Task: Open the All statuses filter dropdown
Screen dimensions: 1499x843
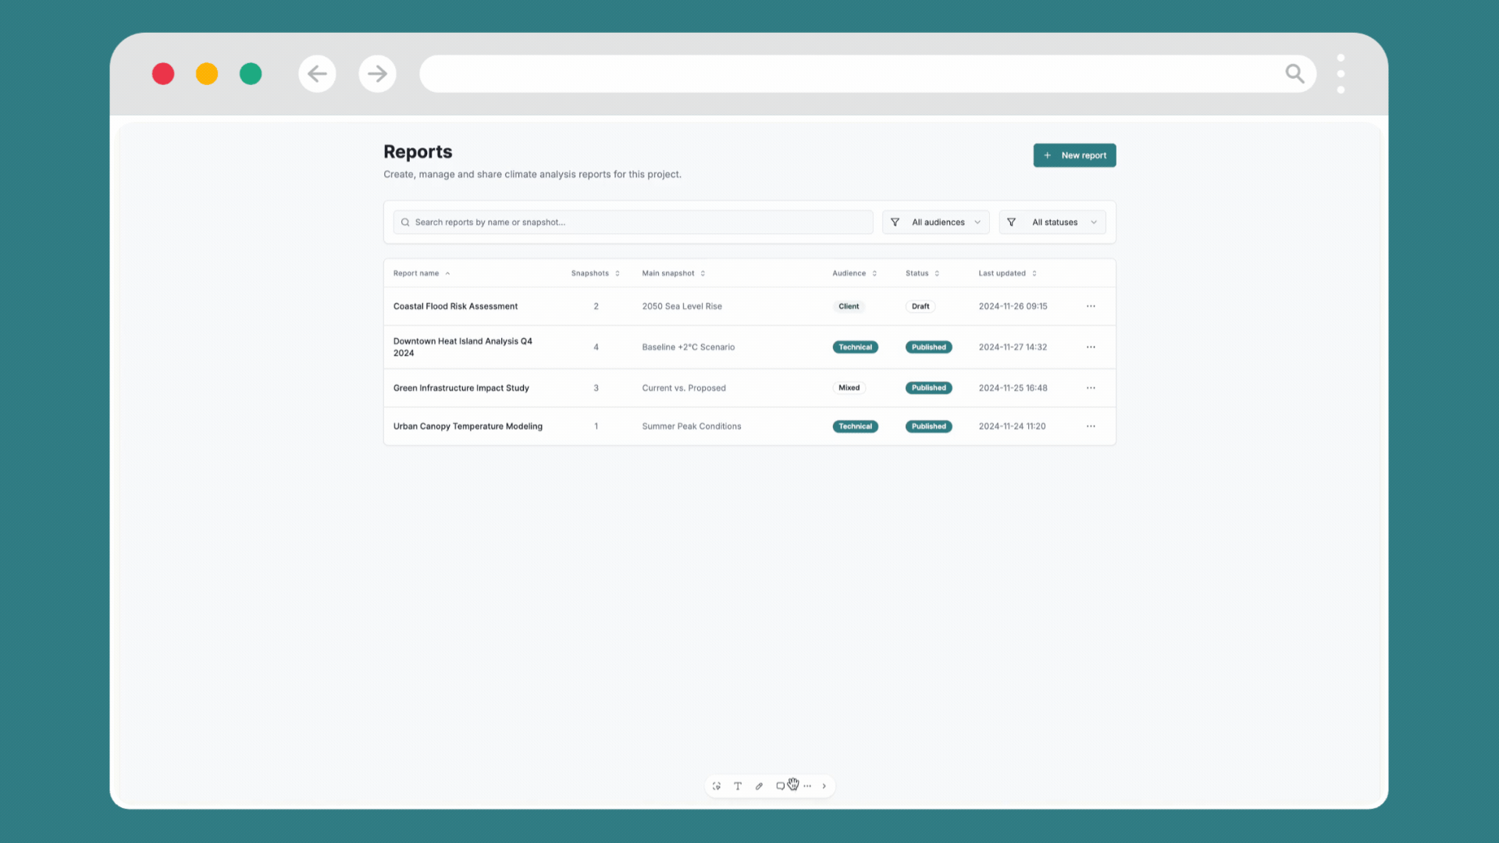Action: coord(1052,222)
